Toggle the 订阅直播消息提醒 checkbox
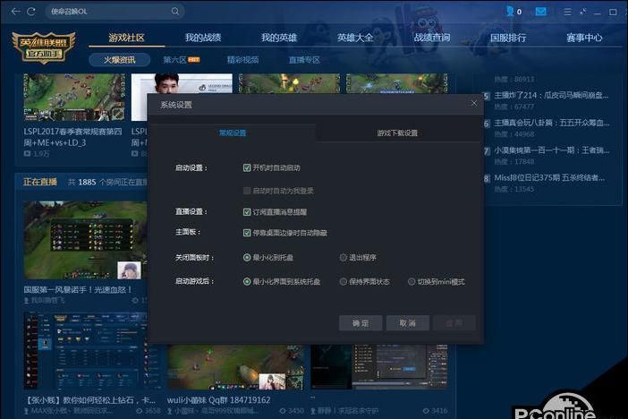The image size is (628, 419). [247, 211]
